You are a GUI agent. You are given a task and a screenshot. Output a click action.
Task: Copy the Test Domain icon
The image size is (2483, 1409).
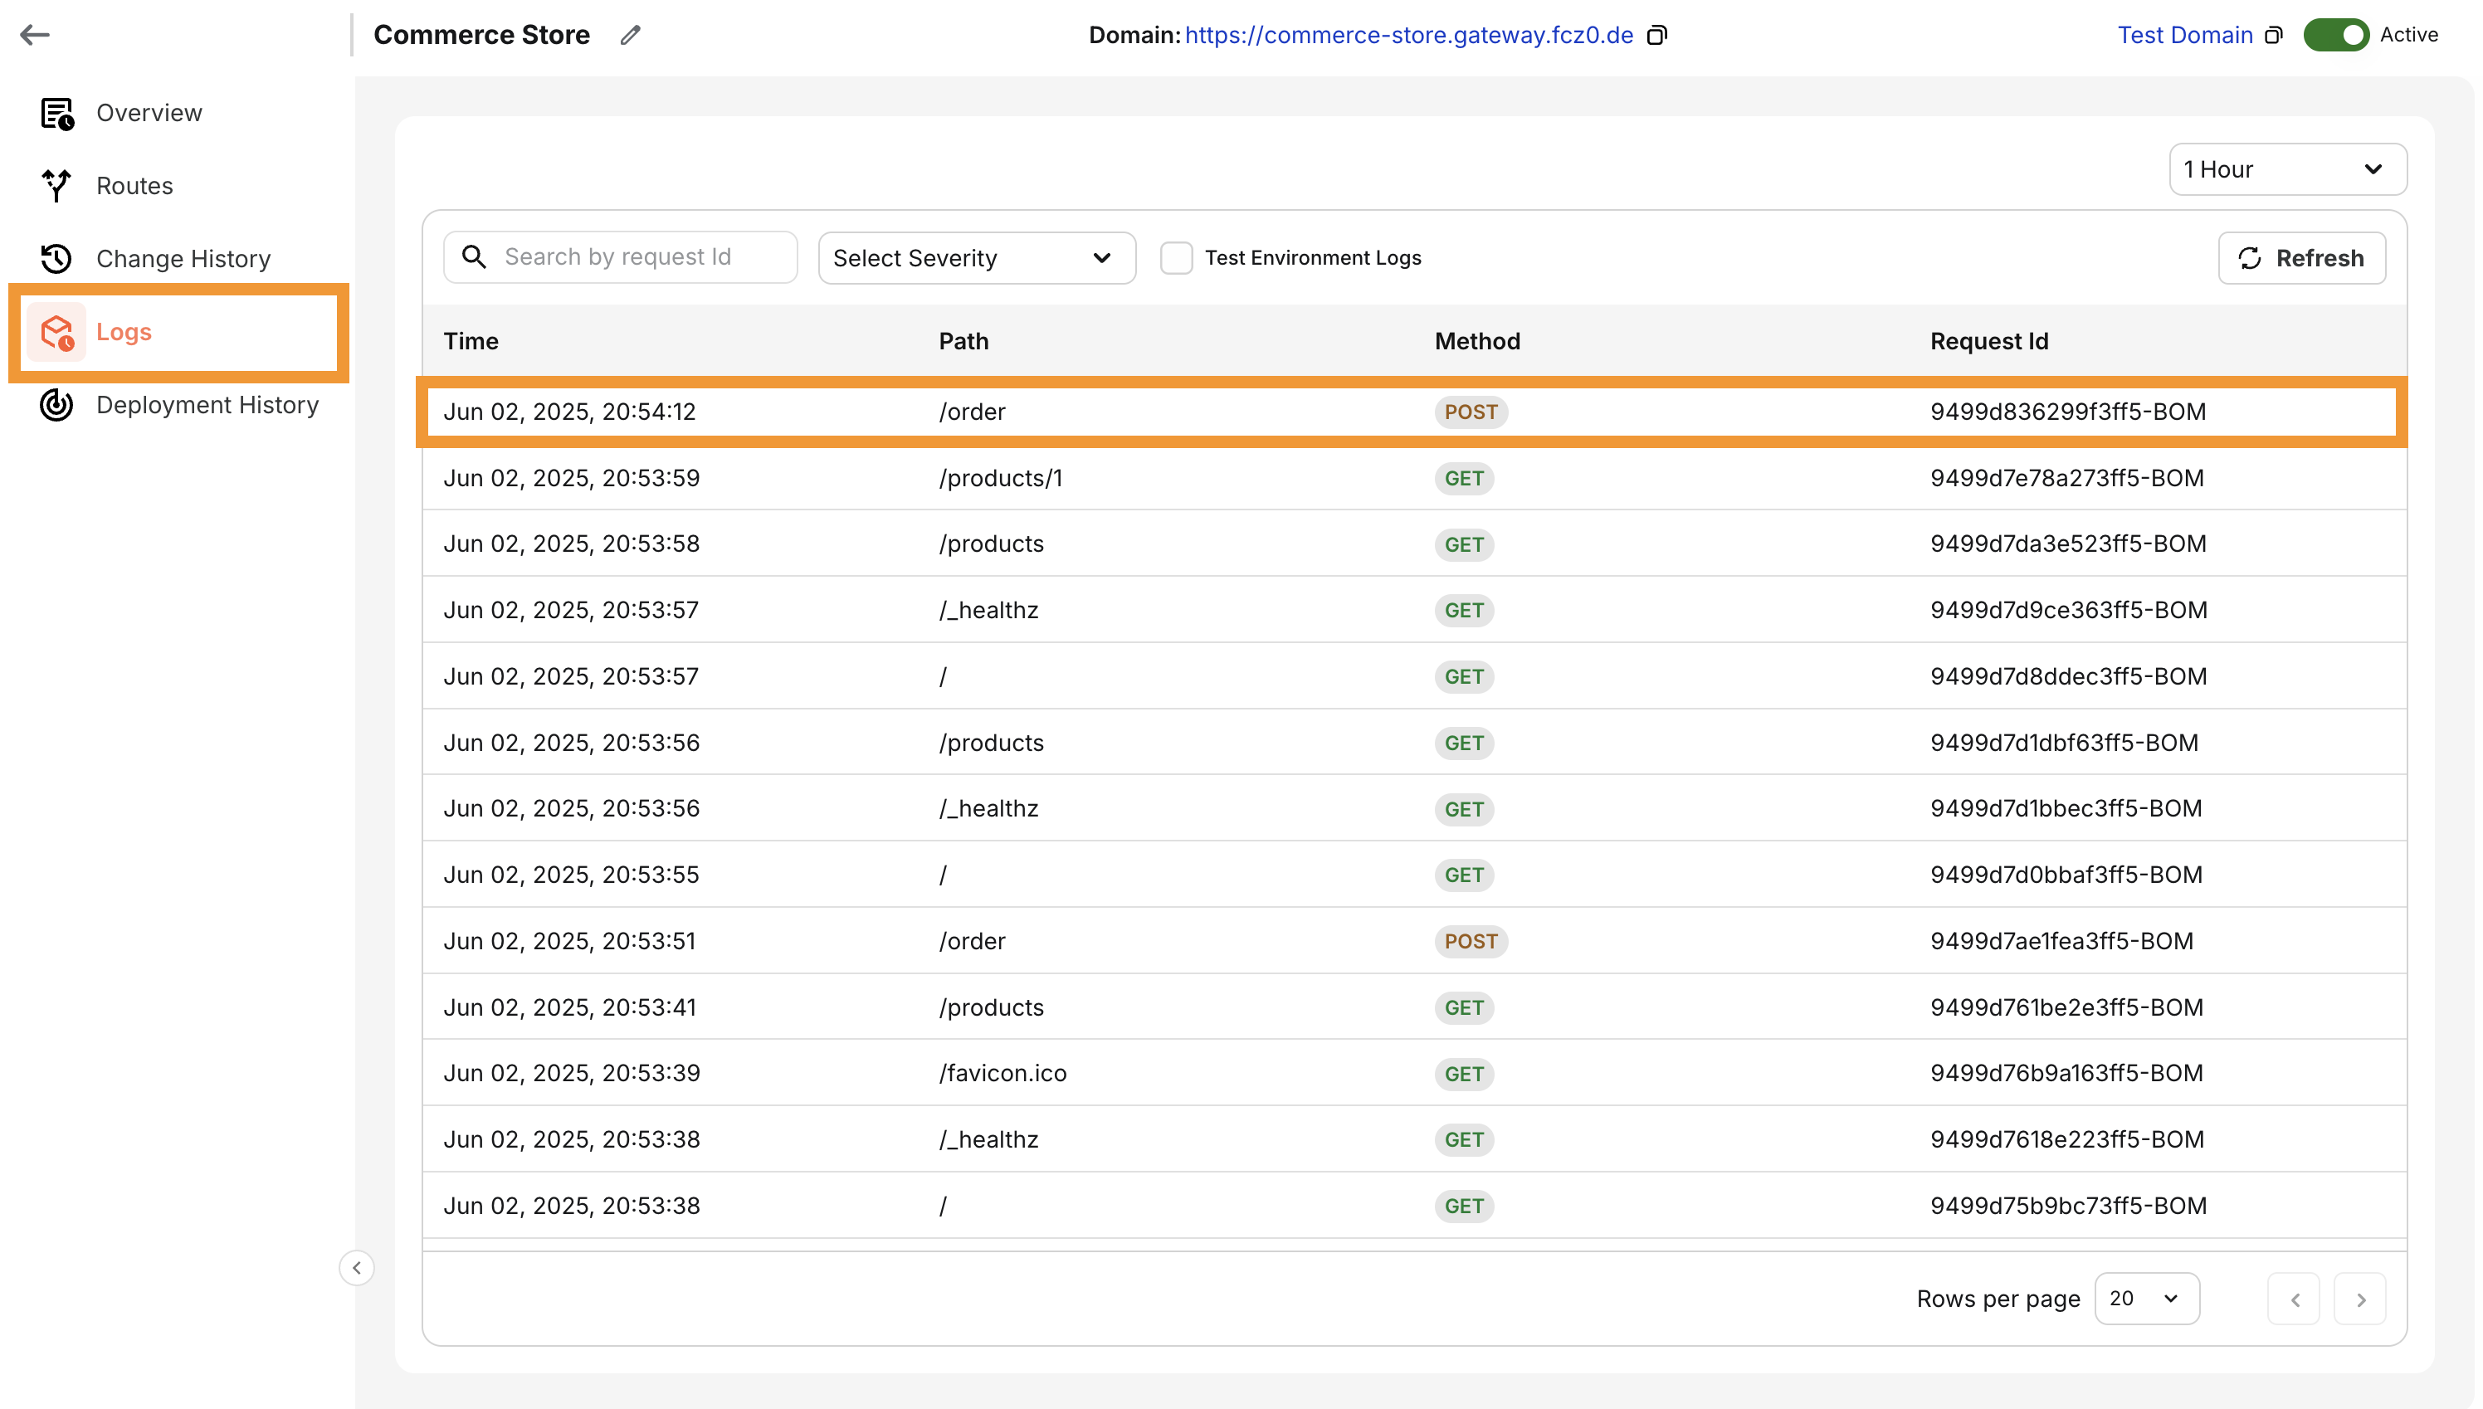coord(2273,35)
